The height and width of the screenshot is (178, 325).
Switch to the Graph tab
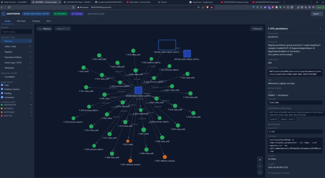(x=8, y=21)
